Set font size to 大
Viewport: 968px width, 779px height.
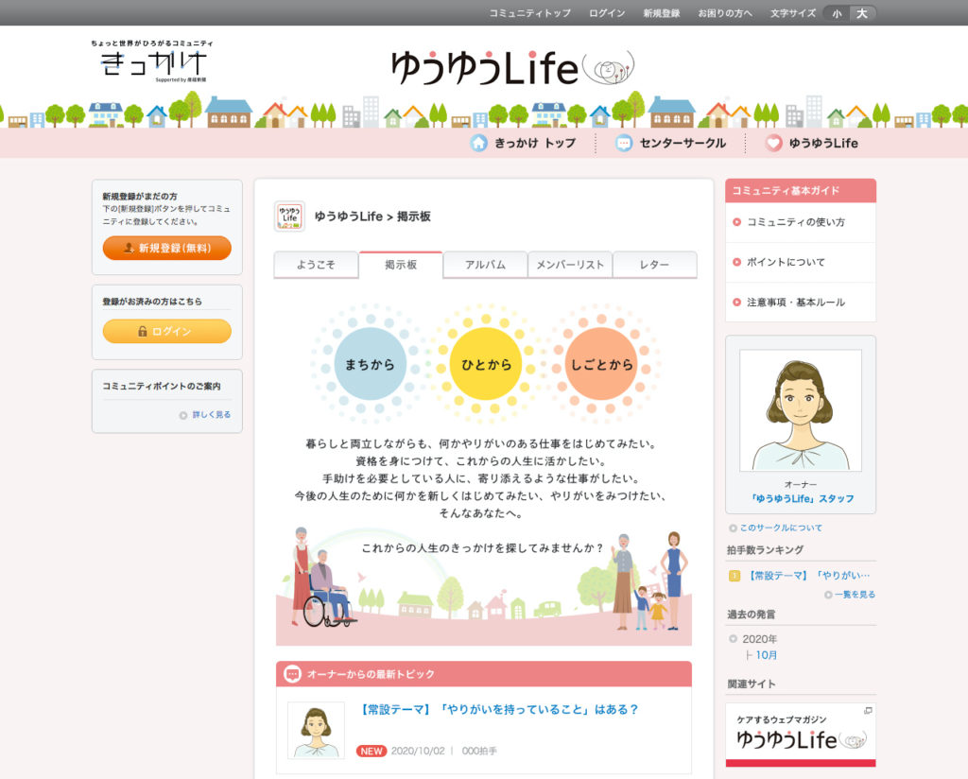(862, 13)
